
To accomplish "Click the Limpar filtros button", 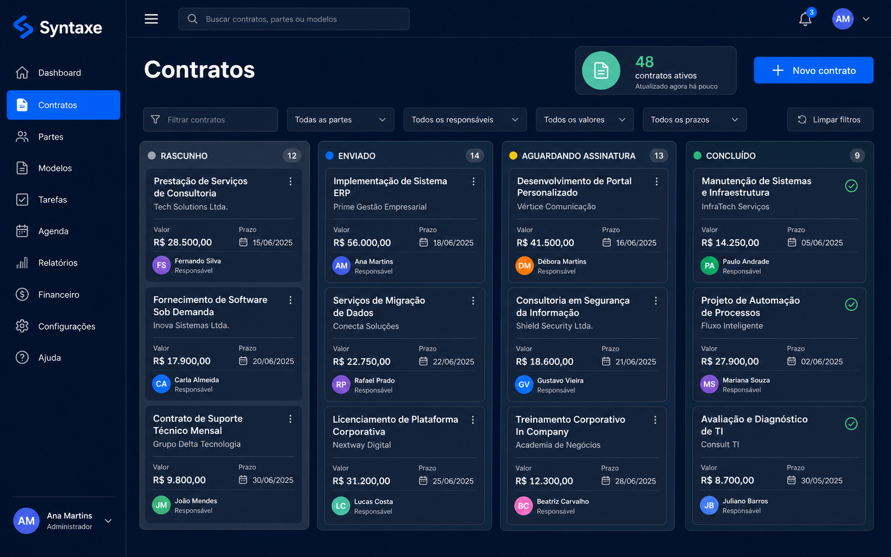I will (830, 120).
